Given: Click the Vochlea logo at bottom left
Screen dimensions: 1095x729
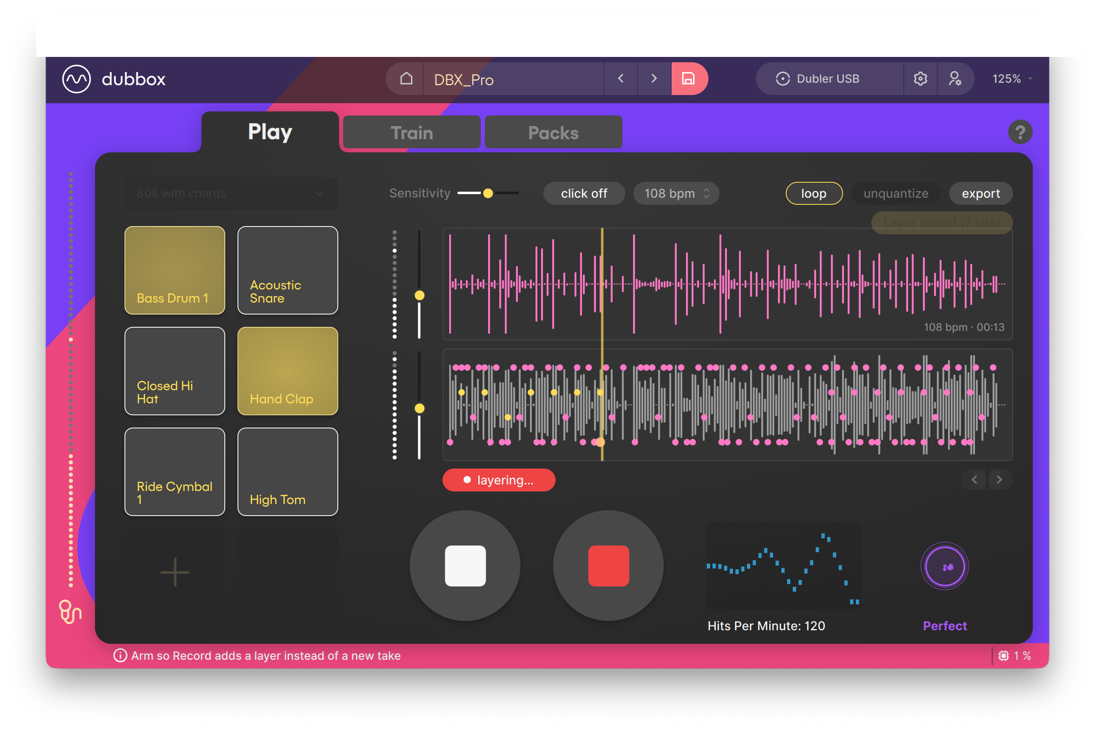Looking at the screenshot, I should click(x=70, y=611).
